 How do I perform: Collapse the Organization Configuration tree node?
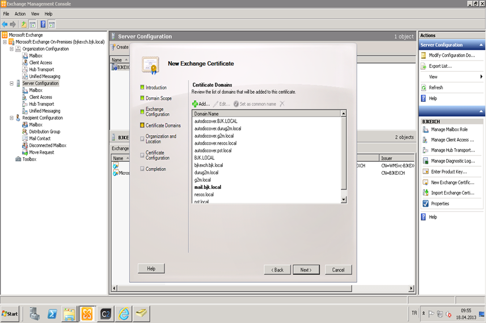11,49
